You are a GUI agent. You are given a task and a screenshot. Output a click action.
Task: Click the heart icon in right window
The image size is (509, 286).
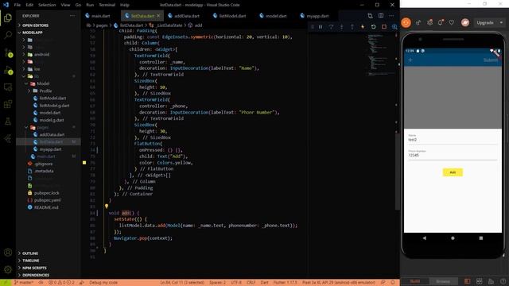(451, 22)
